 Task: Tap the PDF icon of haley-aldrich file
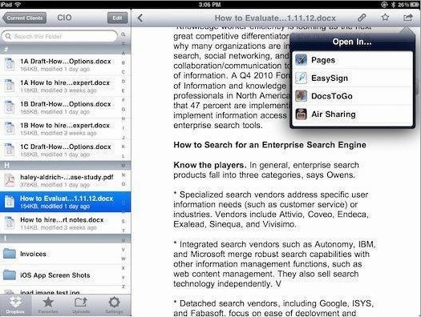[x=10, y=180]
